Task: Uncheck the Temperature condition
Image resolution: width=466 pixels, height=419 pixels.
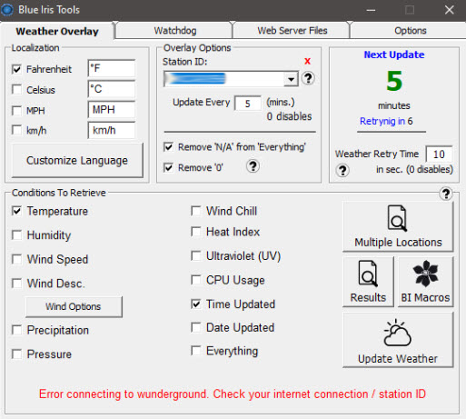Action: 16,211
